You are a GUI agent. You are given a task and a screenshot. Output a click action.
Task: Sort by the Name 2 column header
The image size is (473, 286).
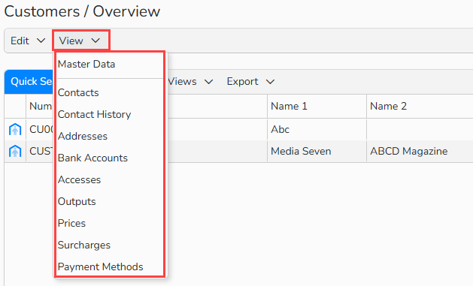click(420, 107)
